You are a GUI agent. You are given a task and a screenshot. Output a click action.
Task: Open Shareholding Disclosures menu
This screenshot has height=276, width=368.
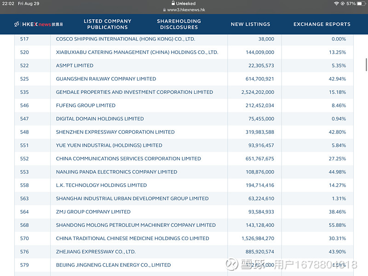coord(179,24)
